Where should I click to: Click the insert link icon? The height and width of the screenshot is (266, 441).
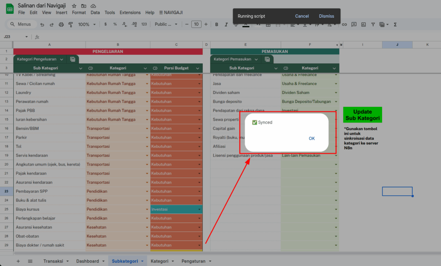coord(344,25)
